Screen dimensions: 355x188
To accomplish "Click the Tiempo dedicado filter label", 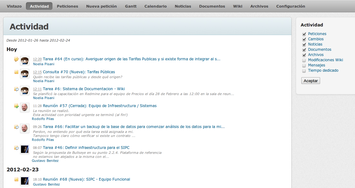I will (x=323, y=70).
